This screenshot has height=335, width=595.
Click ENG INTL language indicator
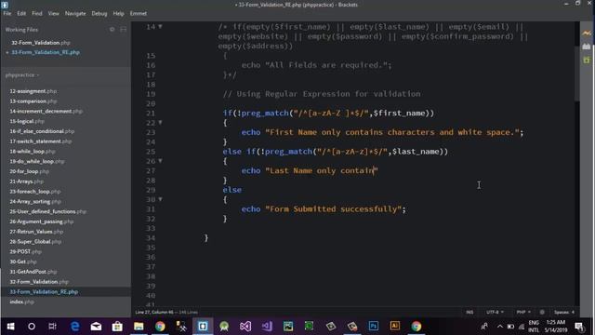point(534,327)
